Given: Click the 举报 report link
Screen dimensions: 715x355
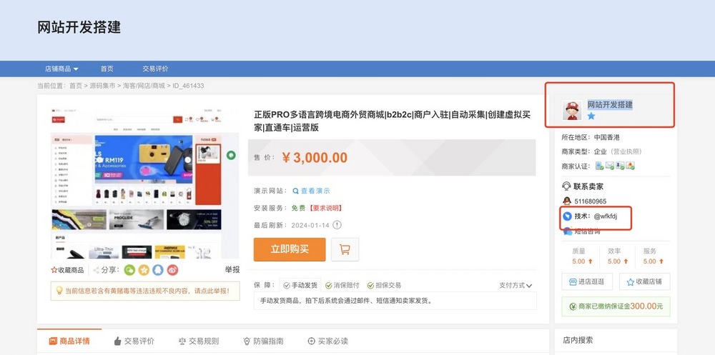Looking at the screenshot, I should (232, 270).
